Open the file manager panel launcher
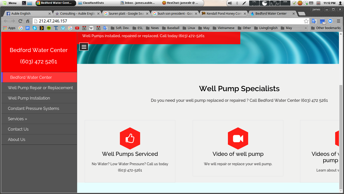The width and height of the screenshot is (344, 194). point(30,3)
